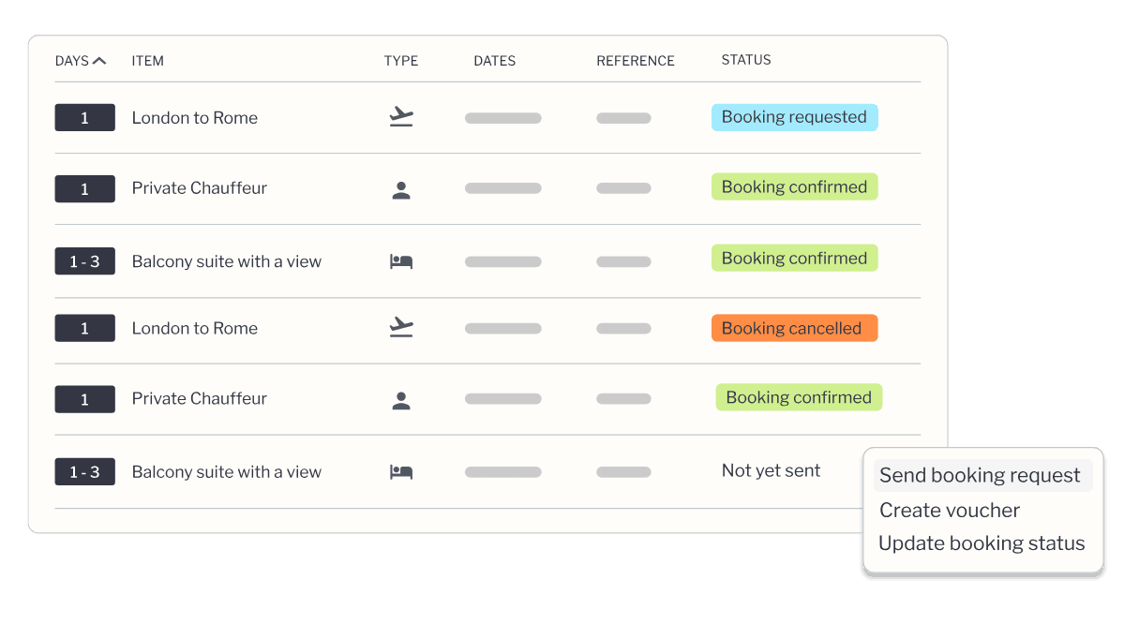Click the orange Booking cancelled badge
This screenshot has height=624, width=1124.
coord(794,328)
